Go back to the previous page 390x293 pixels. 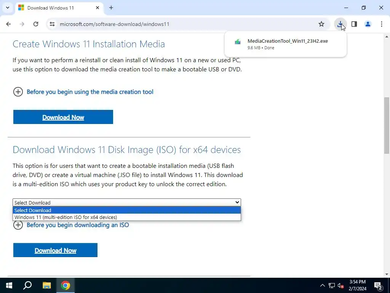coord(8,24)
